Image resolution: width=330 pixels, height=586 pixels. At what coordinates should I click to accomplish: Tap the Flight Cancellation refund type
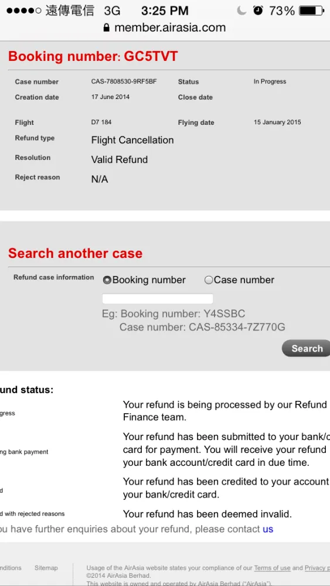click(132, 140)
